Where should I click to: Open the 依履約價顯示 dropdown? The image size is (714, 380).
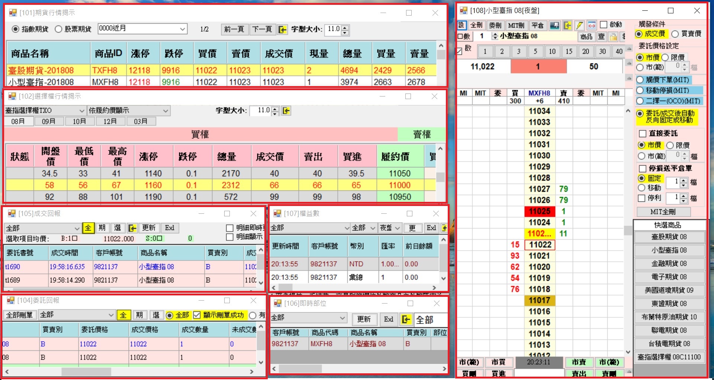pyautogui.click(x=165, y=110)
